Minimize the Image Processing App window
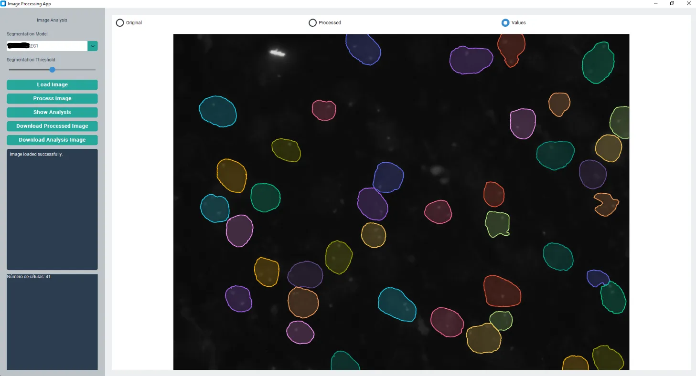The height and width of the screenshot is (376, 696). [655, 3]
